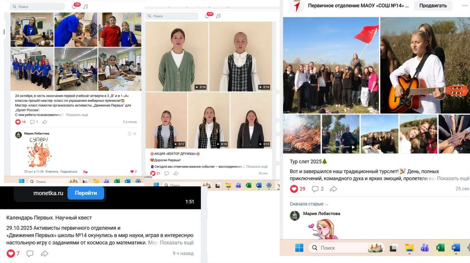Open Microsoft Teams in the Тур слет screenshot taskbar
The height and width of the screenshot is (263, 470).
[x=425, y=248]
